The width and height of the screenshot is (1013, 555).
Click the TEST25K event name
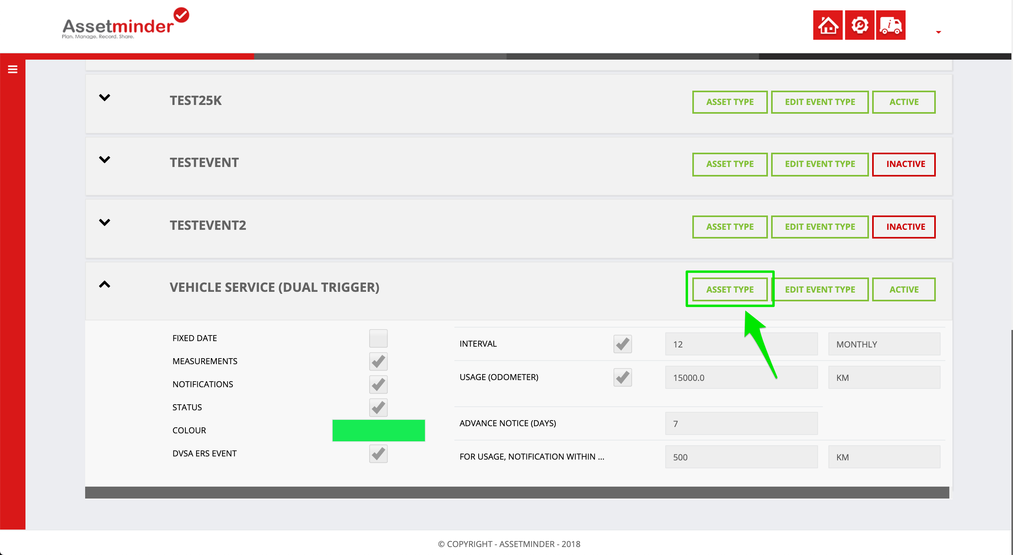pos(196,101)
